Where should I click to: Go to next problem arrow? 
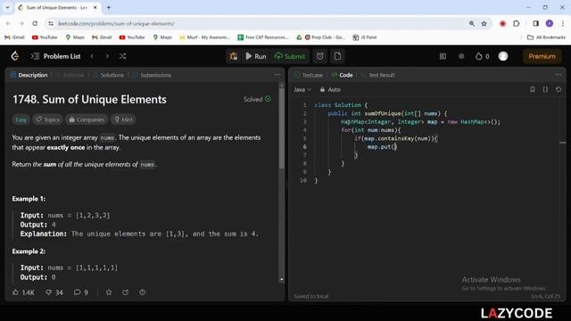[107, 56]
